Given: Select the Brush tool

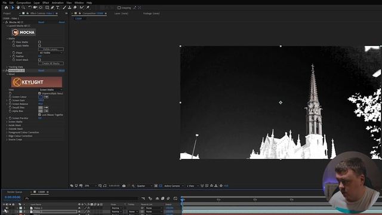Looking at the screenshot, I should [x=64, y=8].
